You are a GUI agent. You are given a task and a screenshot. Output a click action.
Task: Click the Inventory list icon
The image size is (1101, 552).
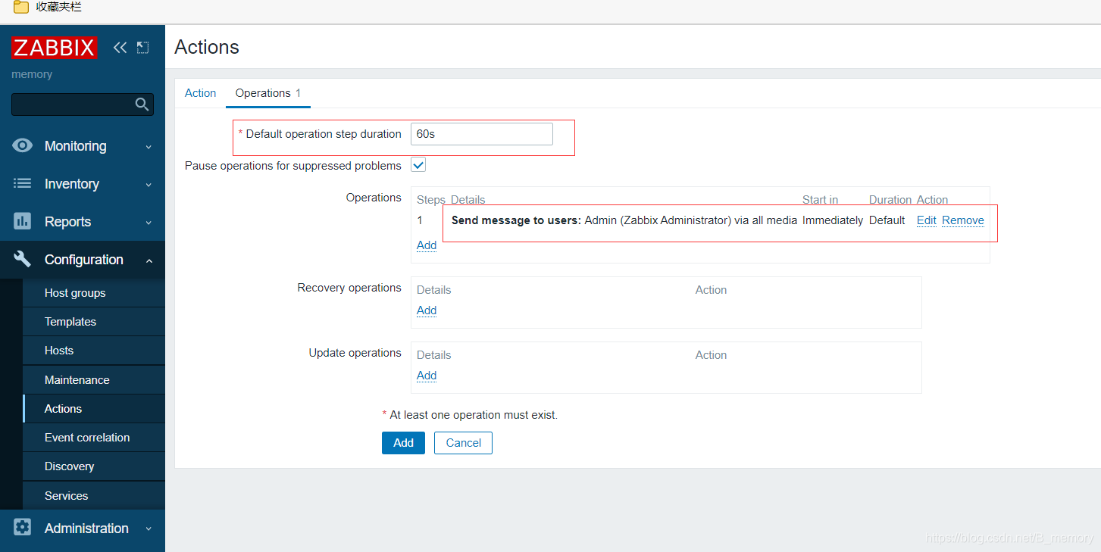click(x=23, y=183)
